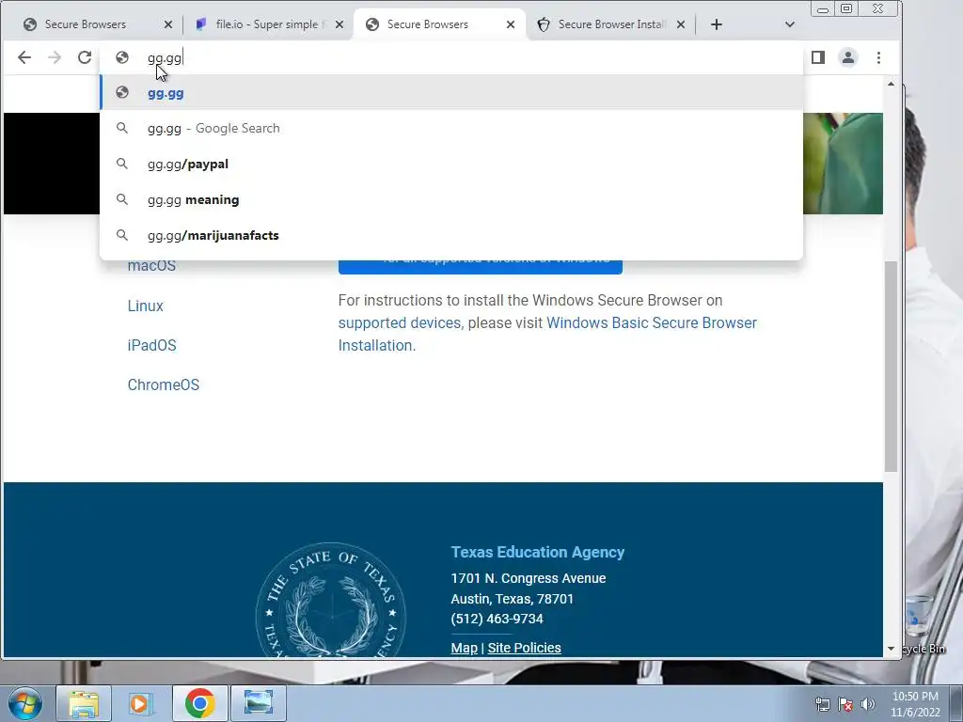Launch the media player taskbar icon
This screenshot has width=963, height=722.
pos(141,703)
